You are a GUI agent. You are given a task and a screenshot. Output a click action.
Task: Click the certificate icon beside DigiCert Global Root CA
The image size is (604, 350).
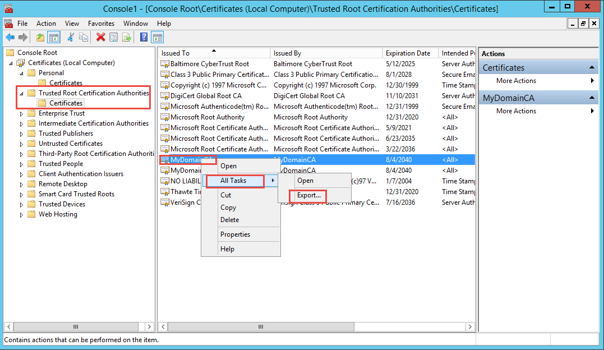(165, 96)
